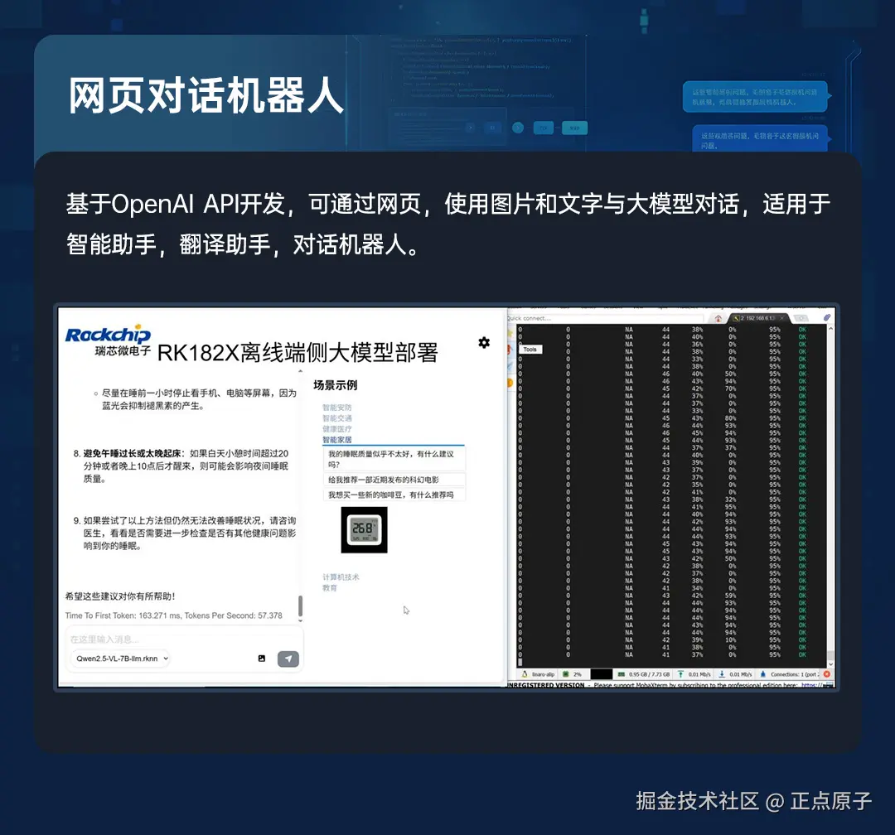Send message with the paper plane button
895x835 pixels.
tap(288, 659)
